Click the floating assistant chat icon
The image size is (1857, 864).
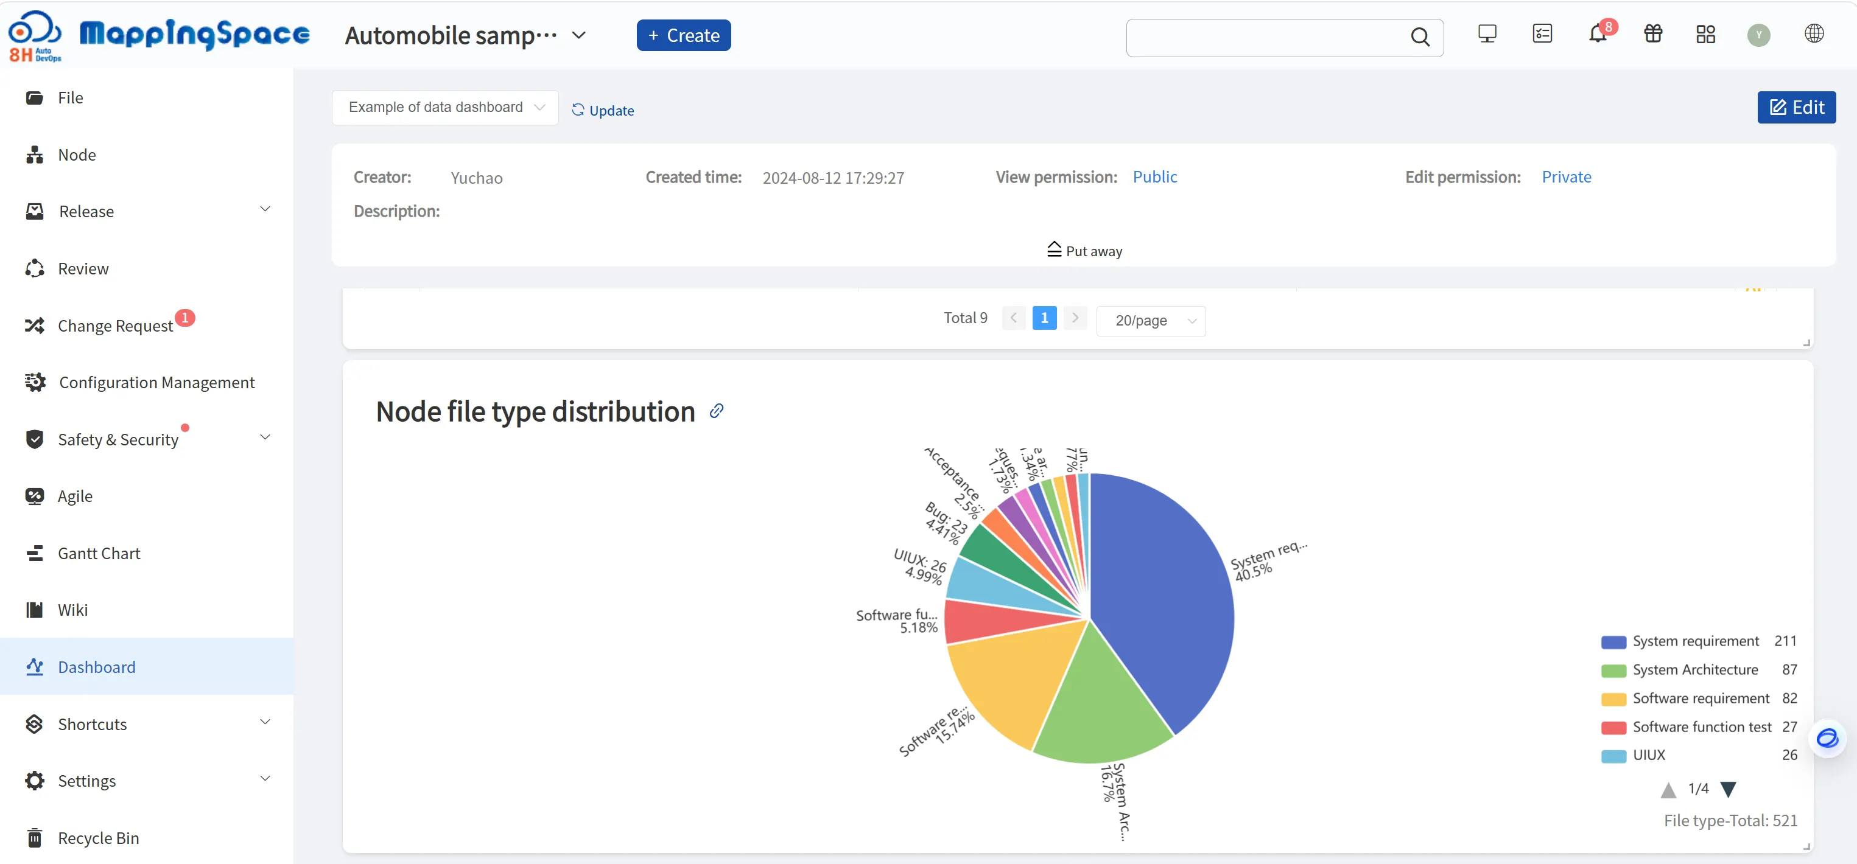tap(1827, 739)
